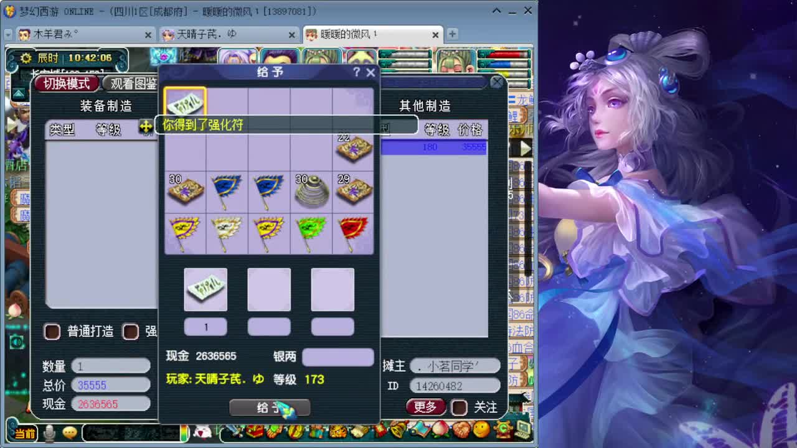Screen dimensions: 797x448
Task: Select the 强化符 item in the give slot
Action: click(205, 290)
